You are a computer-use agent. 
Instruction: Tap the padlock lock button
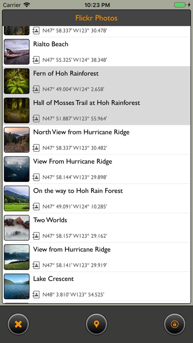175,324
